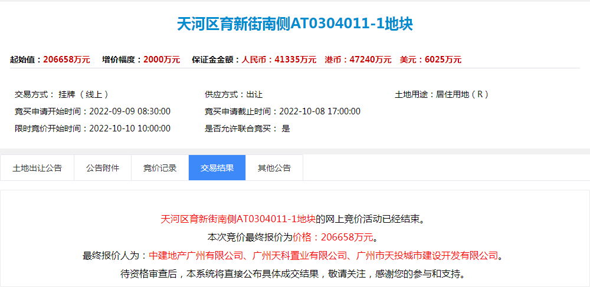The width and height of the screenshot is (590, 287).
Task: Click the red parcel name in the result message
Action: click(x=238, y=219)
